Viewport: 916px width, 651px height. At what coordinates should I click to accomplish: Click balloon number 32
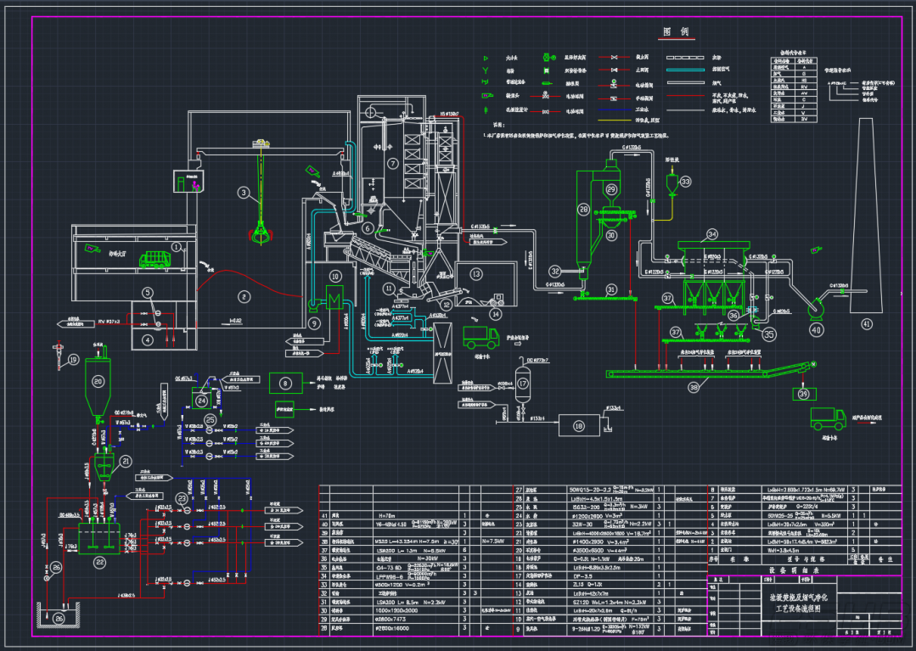coord(555,271)
